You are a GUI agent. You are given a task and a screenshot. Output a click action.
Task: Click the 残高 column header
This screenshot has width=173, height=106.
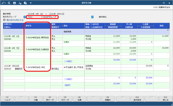pyautogui.click(x=161, y=26)
